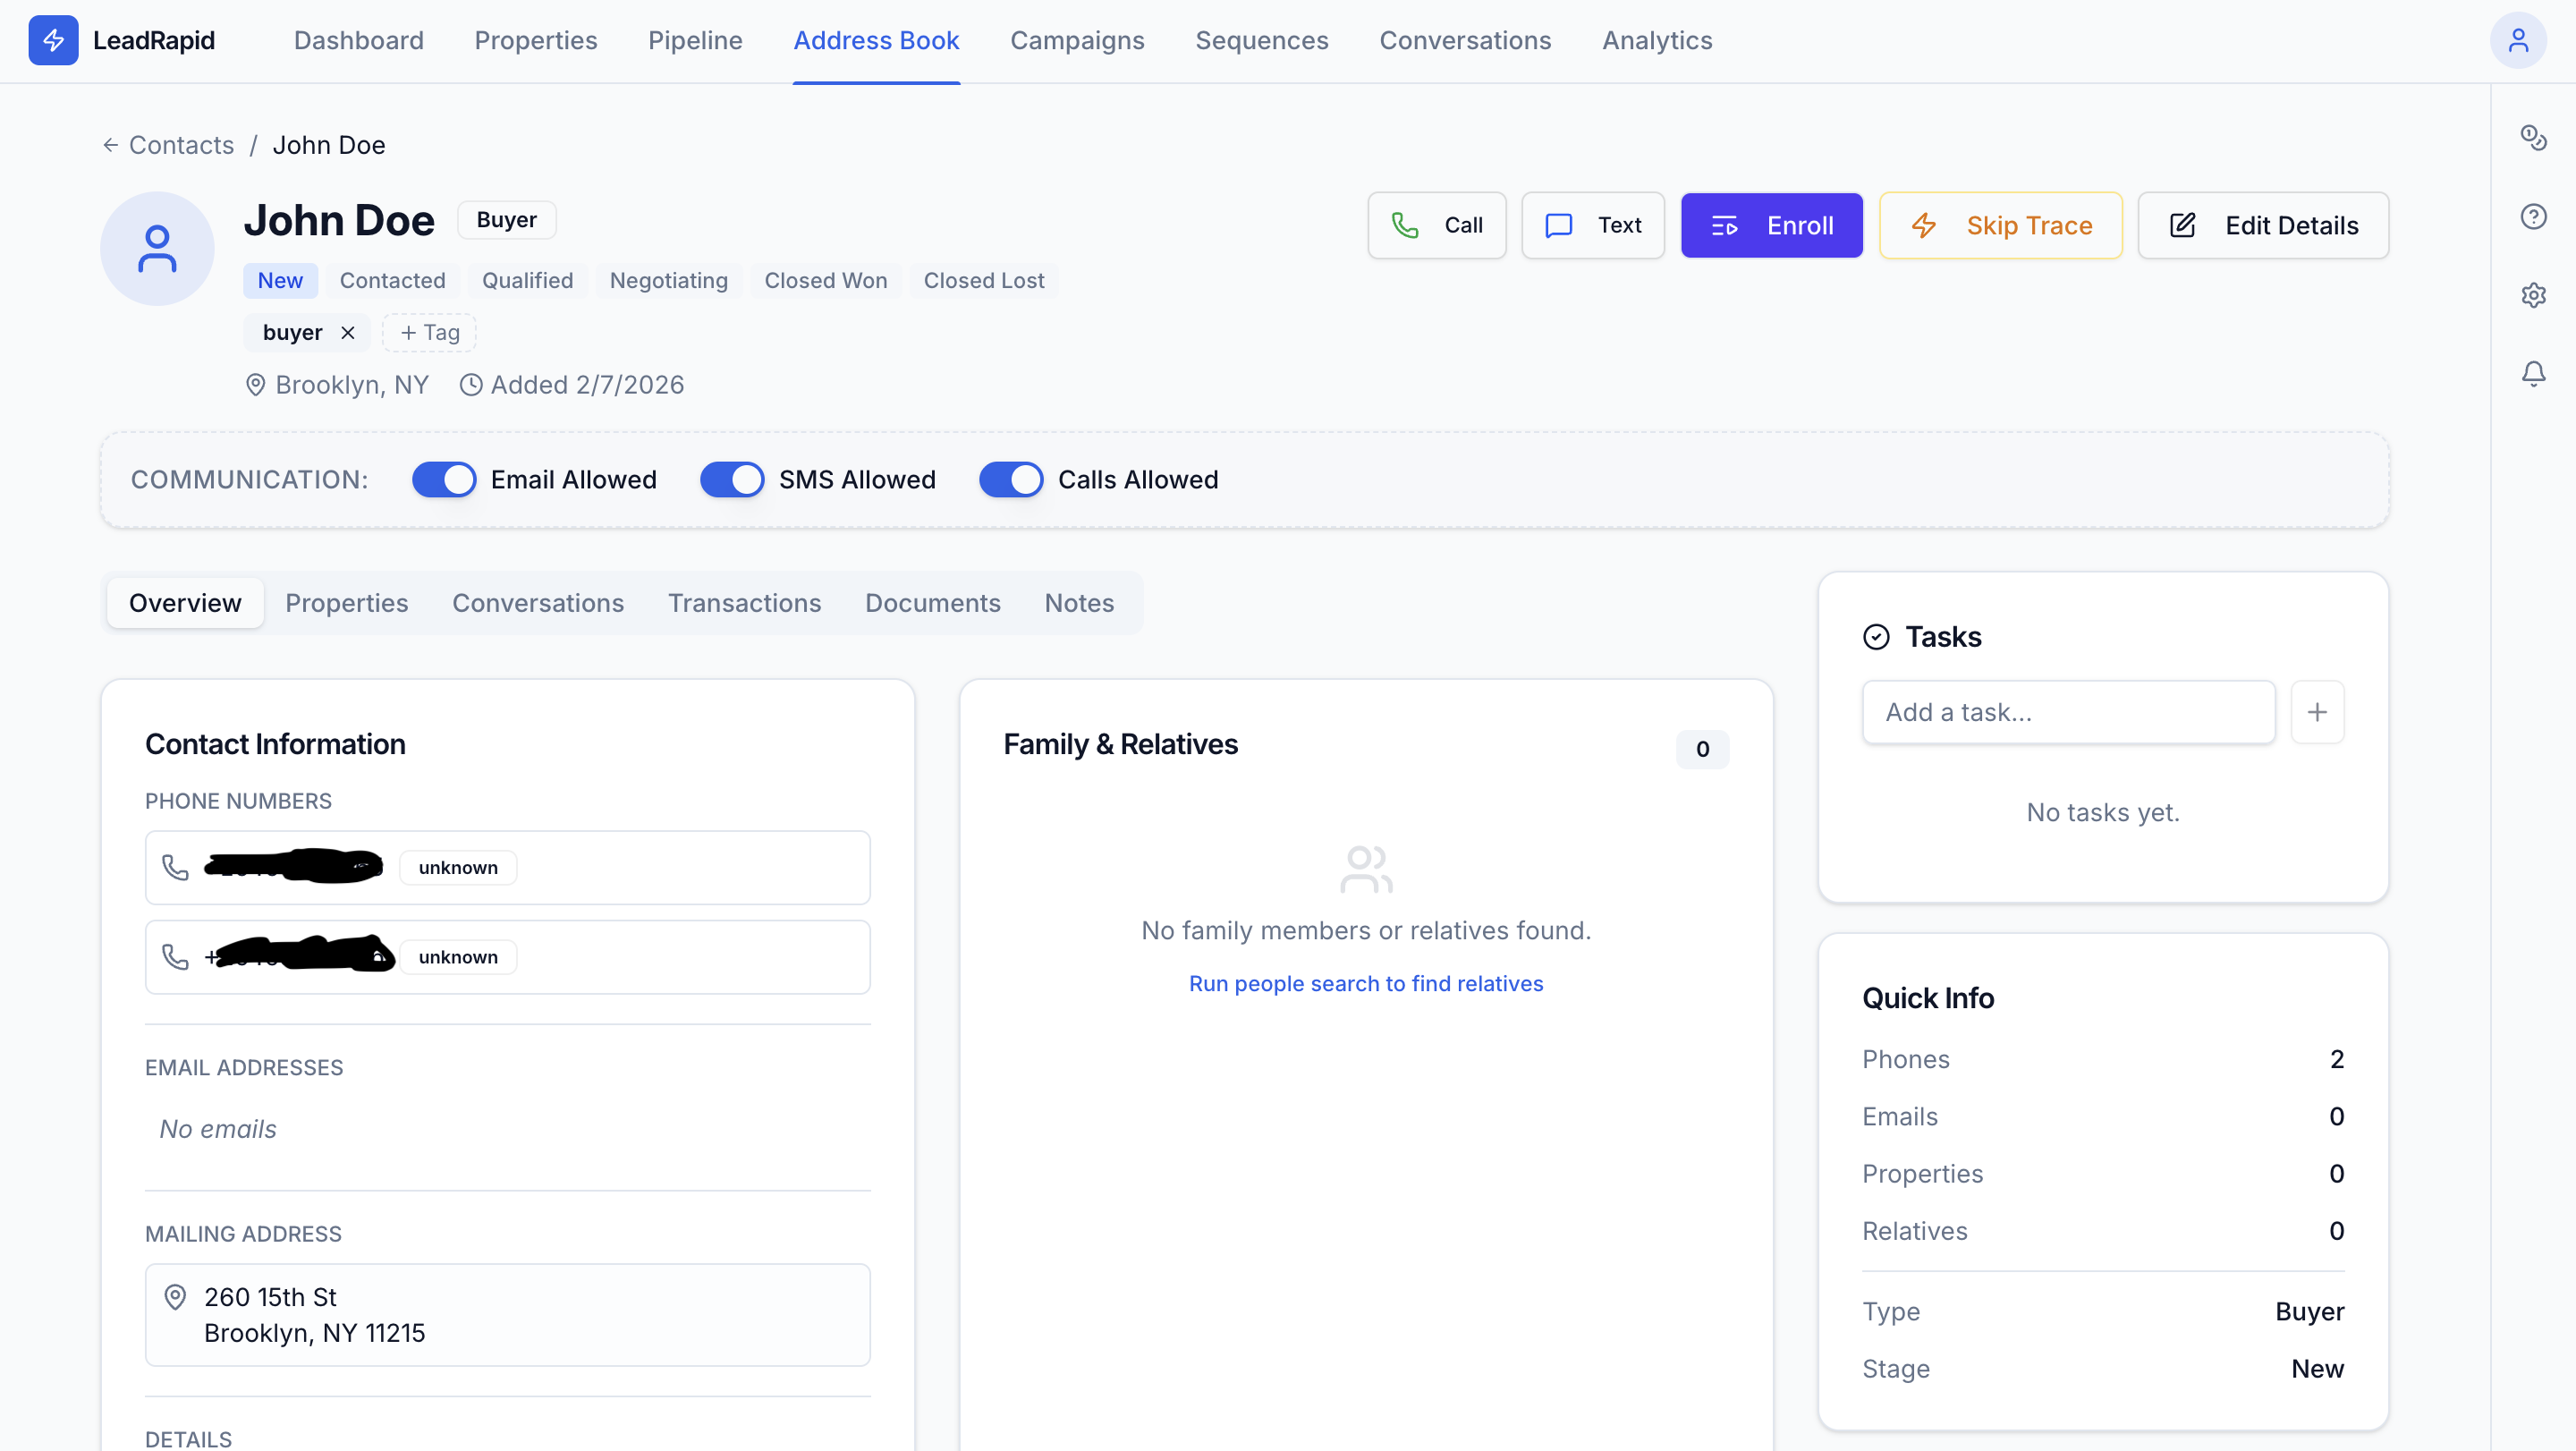Screen dimensions: 2576x1451
Task: Turn off SMS Allowed
Action: [x=732, y=479]
